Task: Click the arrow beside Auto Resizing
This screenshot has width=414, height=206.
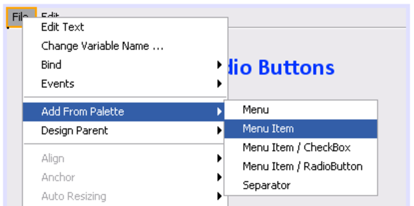Action: click(219, 196)
